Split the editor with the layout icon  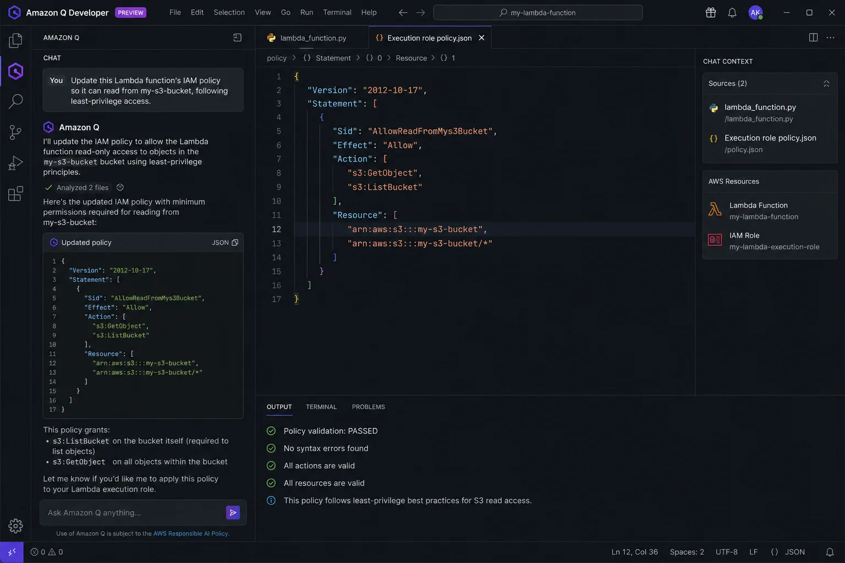(813, 37)
